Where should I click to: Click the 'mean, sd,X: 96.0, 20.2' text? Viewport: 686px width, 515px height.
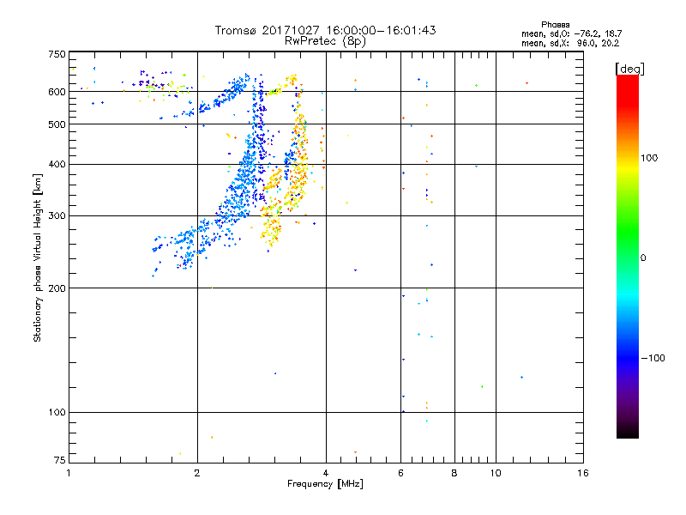[570, 43]
